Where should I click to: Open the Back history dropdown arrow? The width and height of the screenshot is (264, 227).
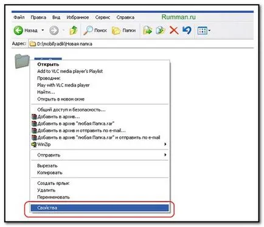(x=43, y=30)
